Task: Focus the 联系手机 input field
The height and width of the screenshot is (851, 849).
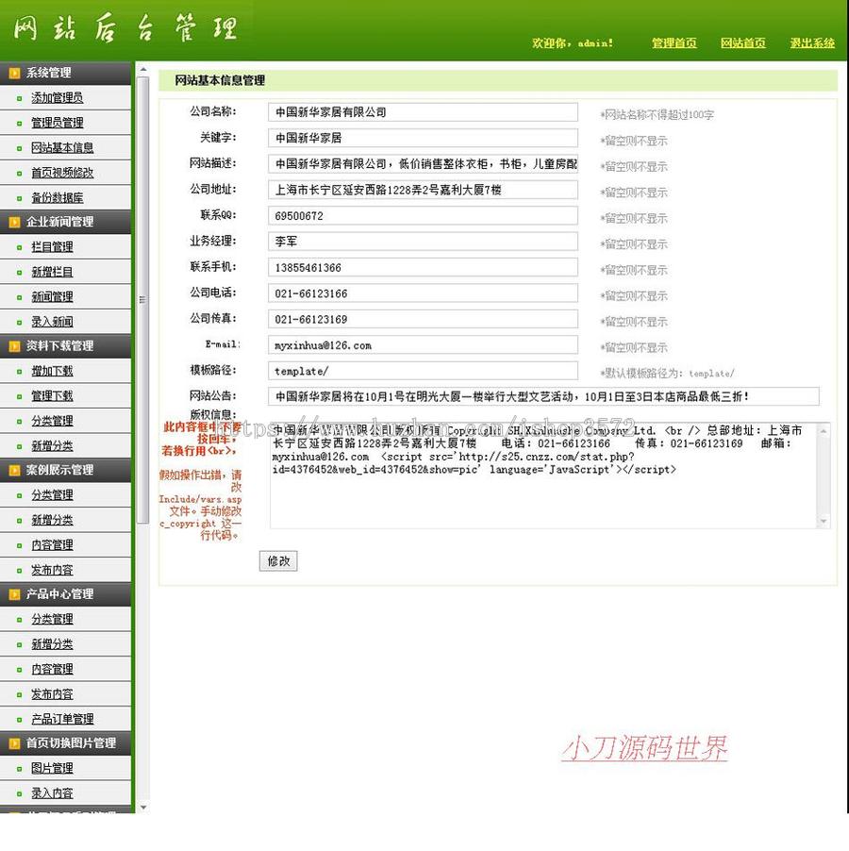Action: [x=424, y=268]
